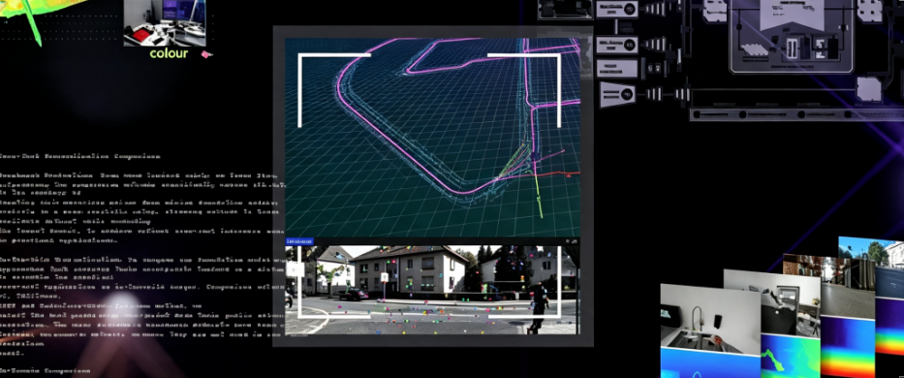The image size is (904, 378).
Task: Click the float icons in image panel corner
Action: pos(572,241)
